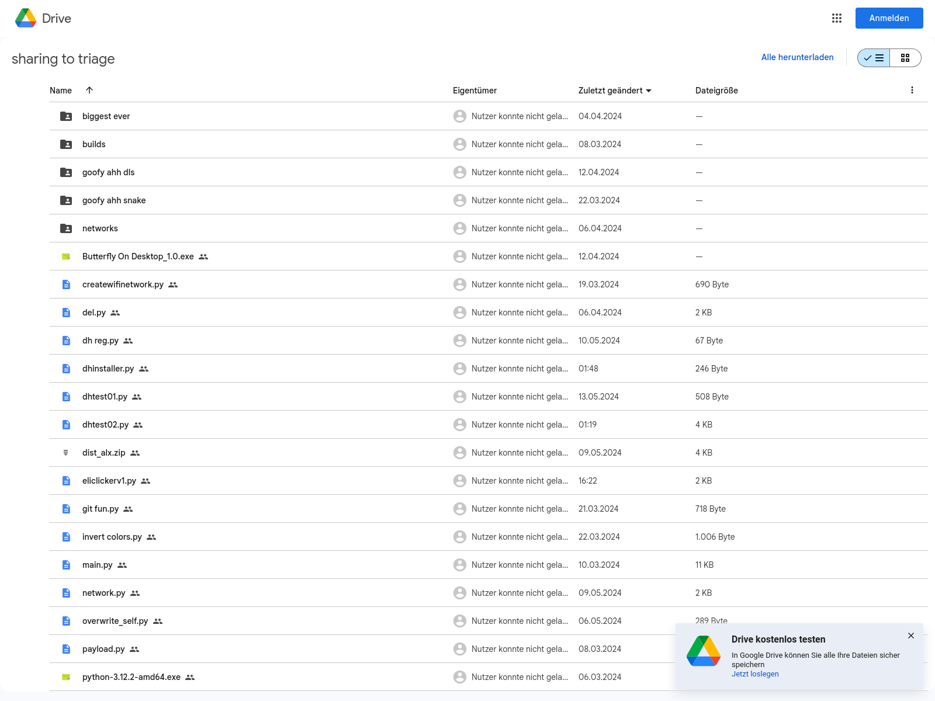Open the biggest ever folder icon
935x701 pixels.
click(x=66, y=116)
